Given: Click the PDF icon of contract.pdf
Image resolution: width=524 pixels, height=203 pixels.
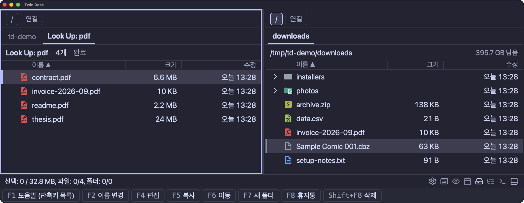Looking at the screenshot, I should [24, 77].
